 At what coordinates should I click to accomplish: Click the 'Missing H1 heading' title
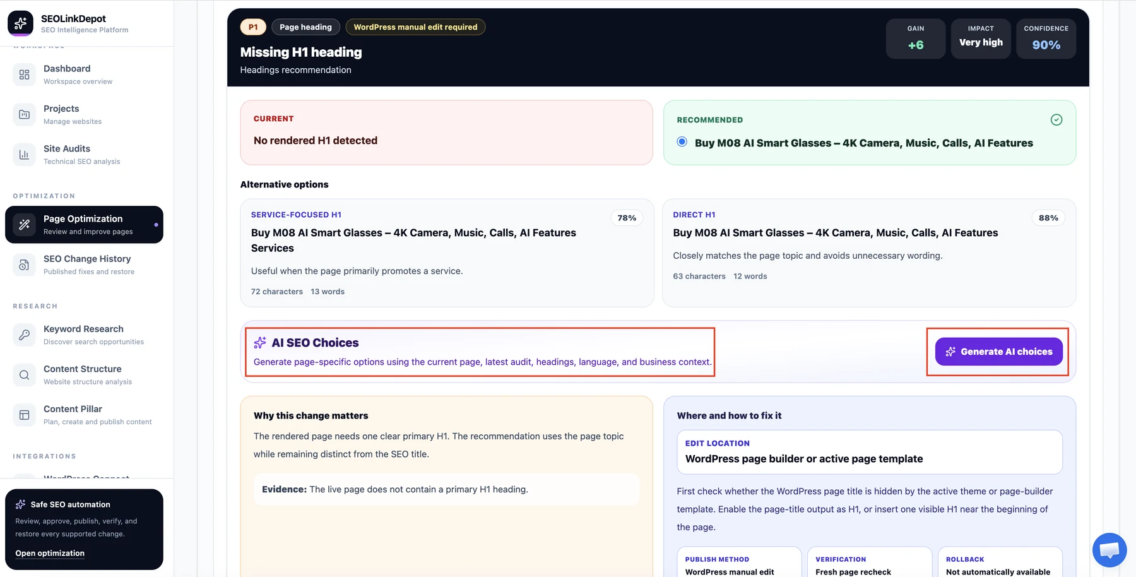(301, 52)
